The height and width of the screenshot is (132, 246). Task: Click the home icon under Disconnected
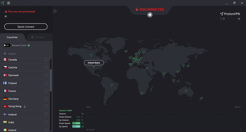[x=150, y=15]
